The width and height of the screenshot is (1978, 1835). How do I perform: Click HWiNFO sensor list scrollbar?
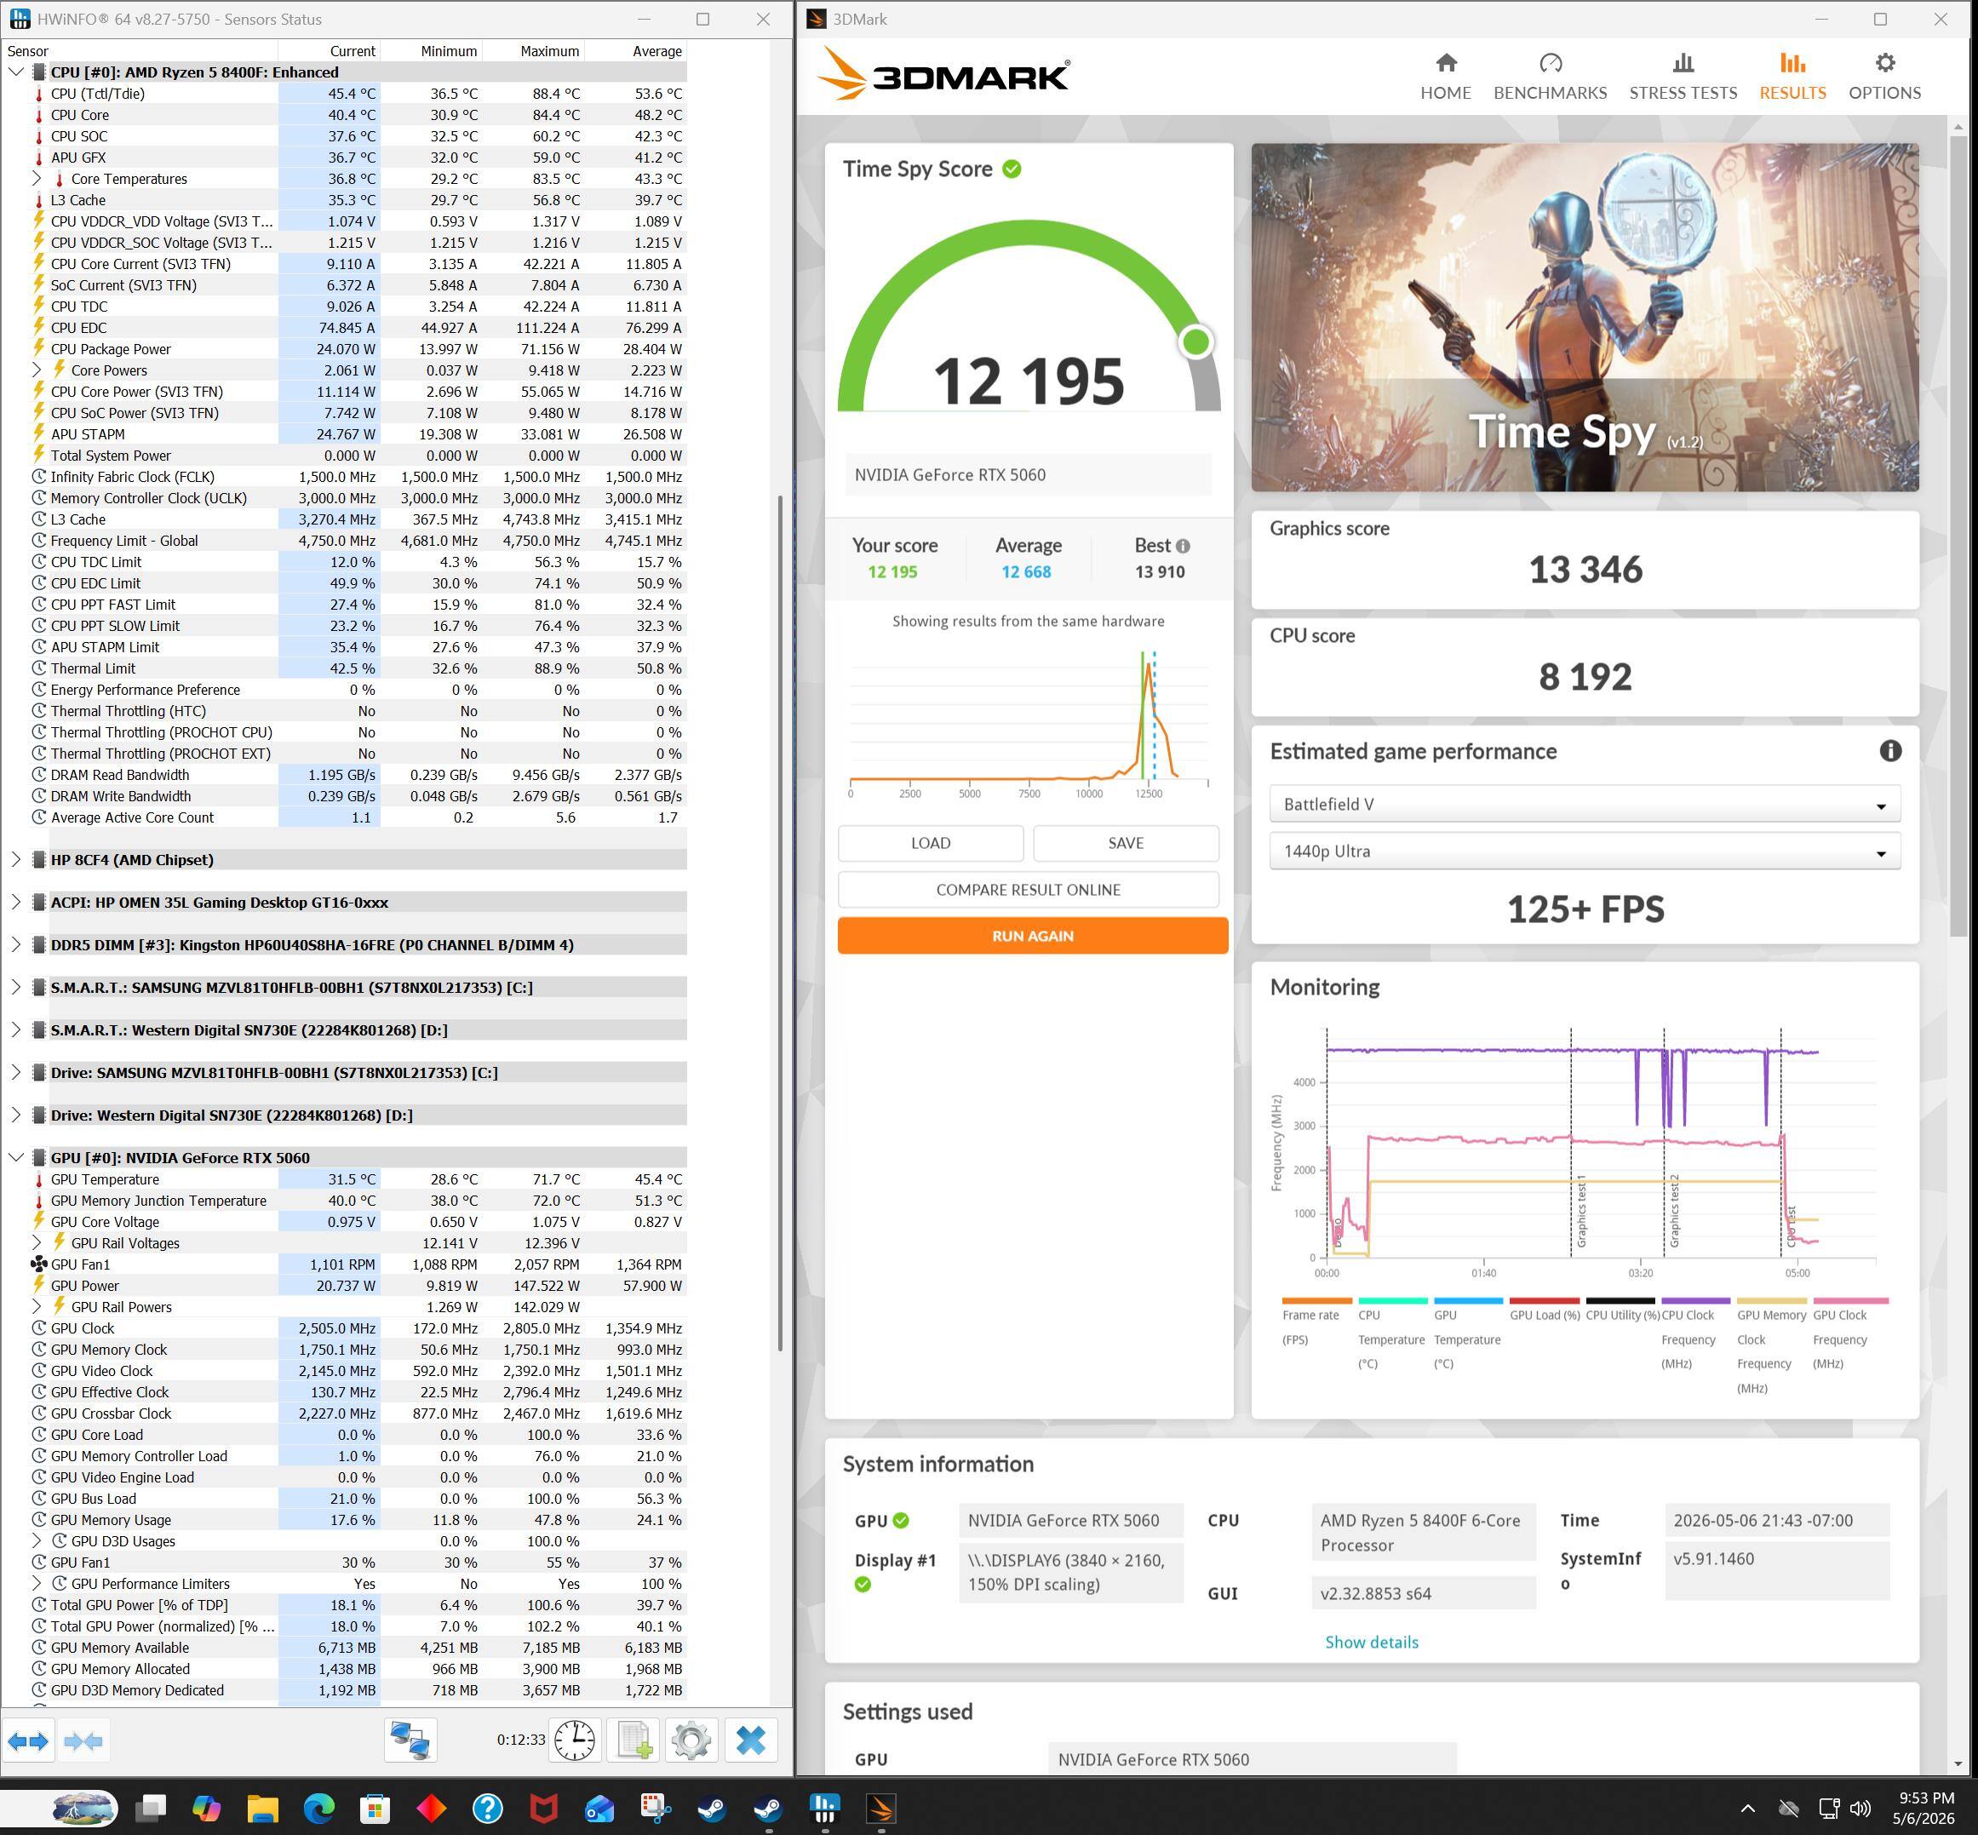click(781, 923)
